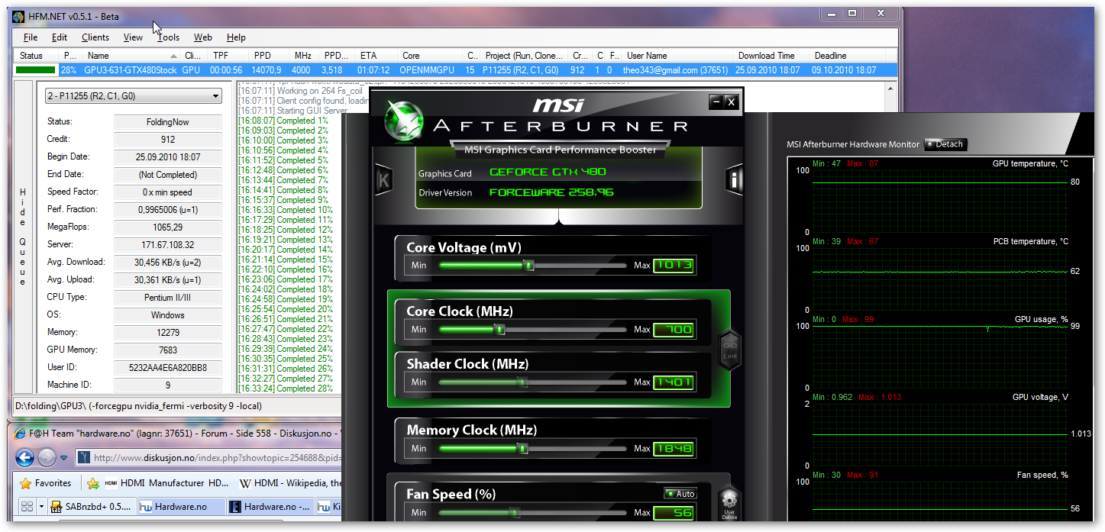Open the IE recent pages dropdown arrow
Image resolution: width=1105 pixels, height=532 pixels.
point(64,458)
